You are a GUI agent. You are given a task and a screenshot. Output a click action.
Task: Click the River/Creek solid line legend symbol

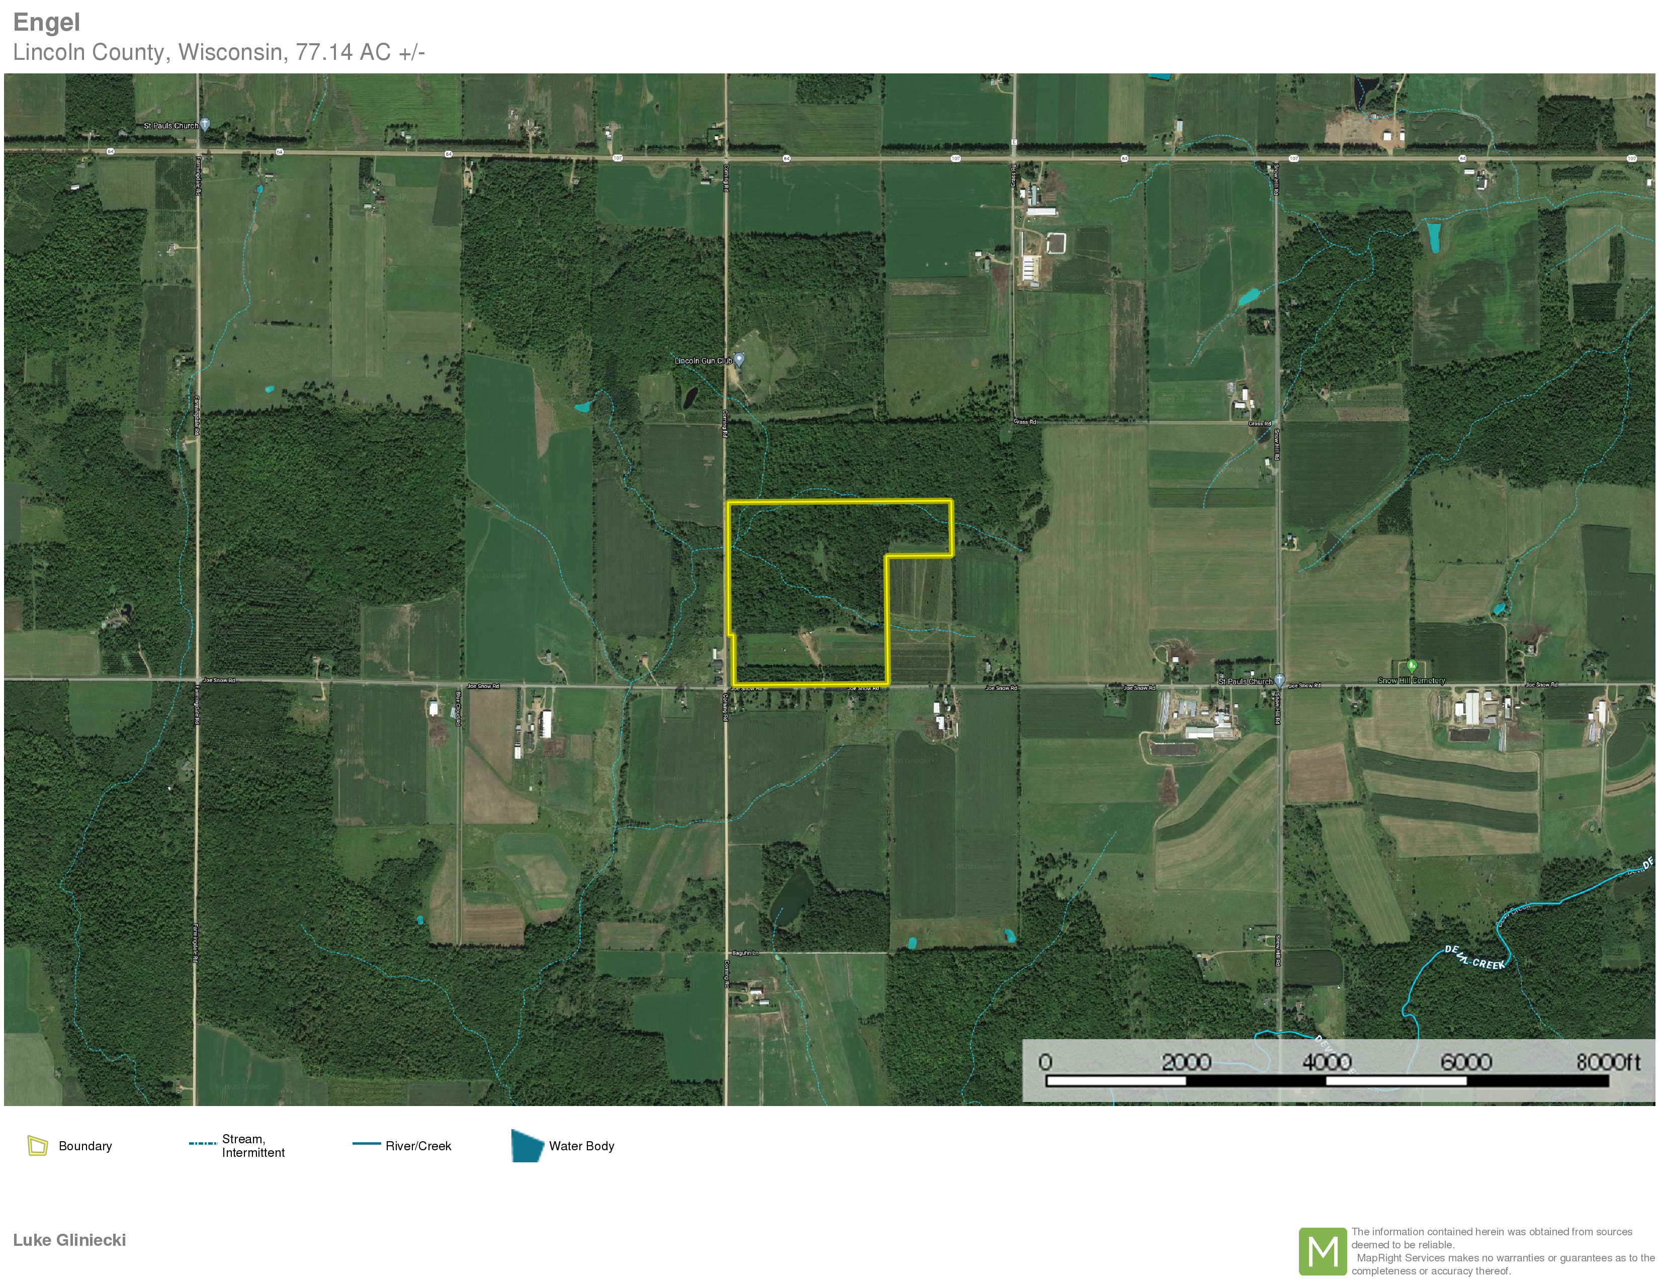pos(366,1144)
